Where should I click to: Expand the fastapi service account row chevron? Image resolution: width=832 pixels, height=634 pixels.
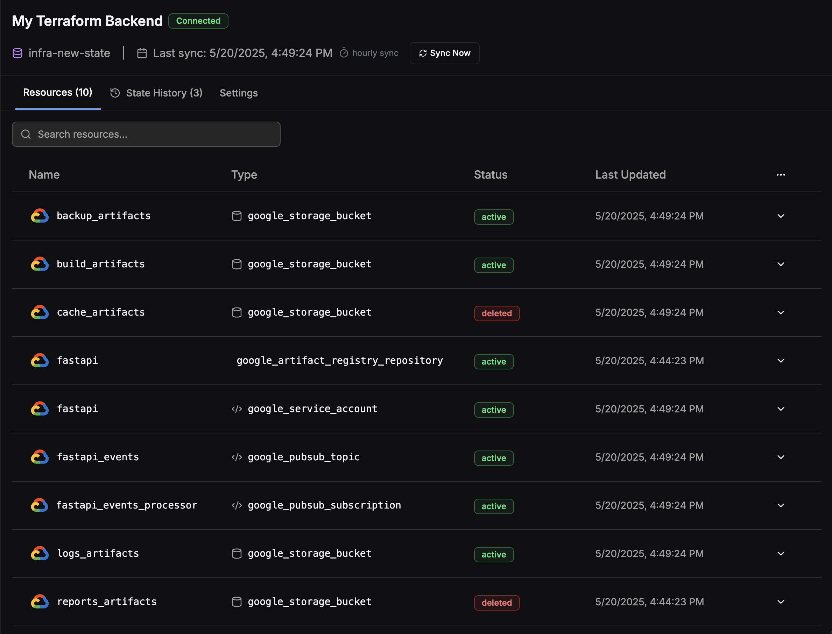coord(781,409)
